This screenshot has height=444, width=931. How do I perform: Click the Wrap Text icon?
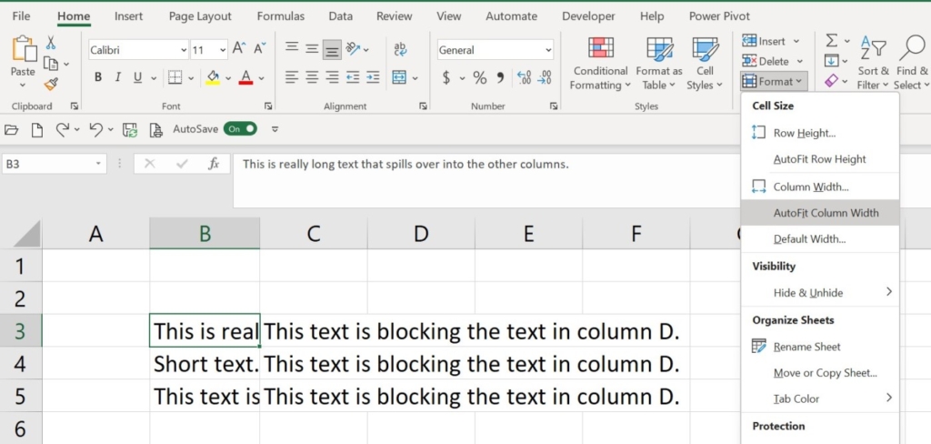click(x=400, y=49)
